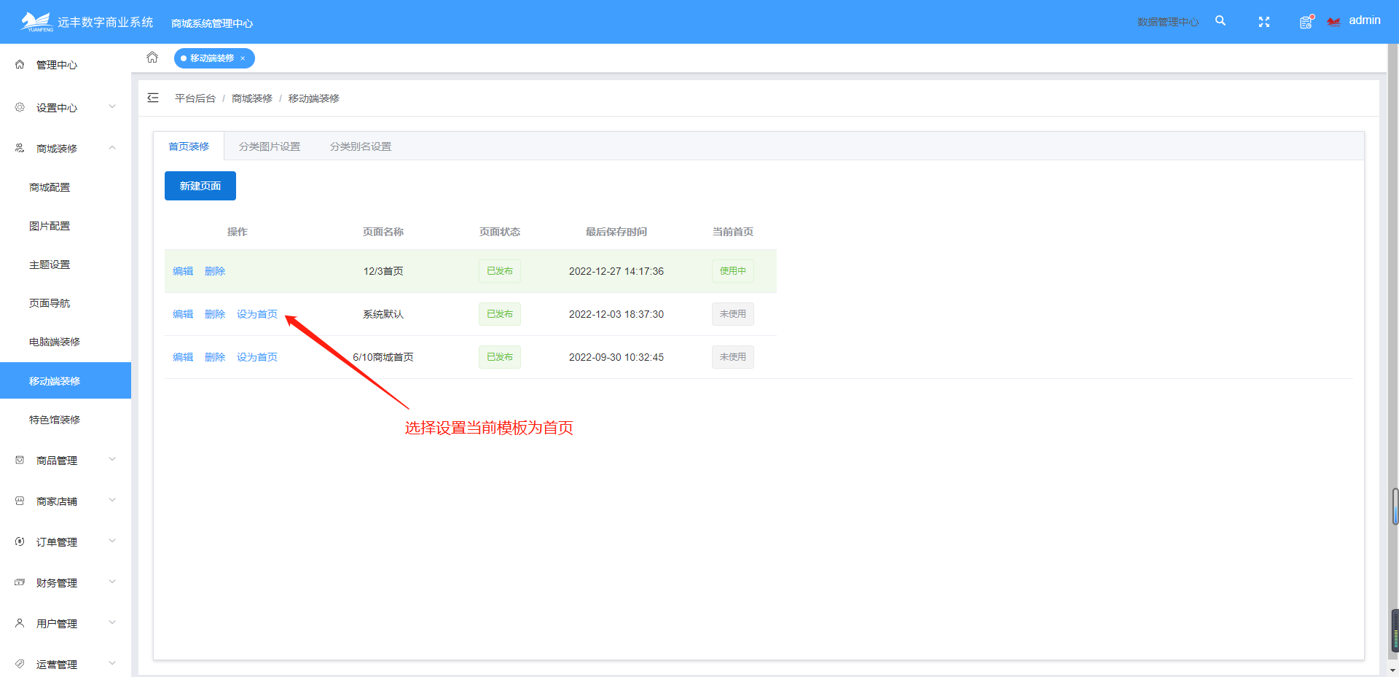Screen dimensions: 1399x677
Task: Switch to the 分类图片设置 tab
Action: pos(270,146)
